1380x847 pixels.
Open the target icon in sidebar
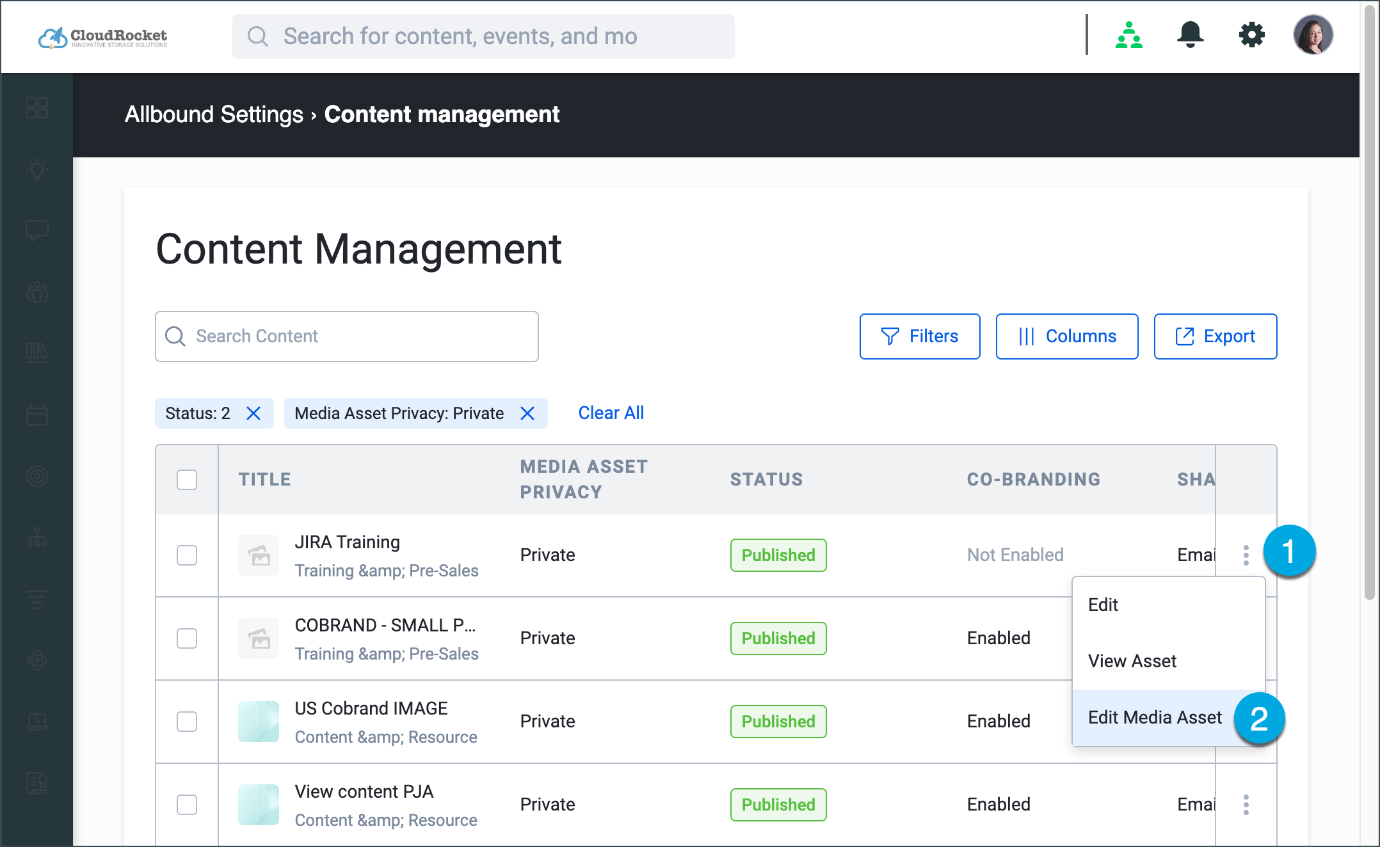click(37, 476)
